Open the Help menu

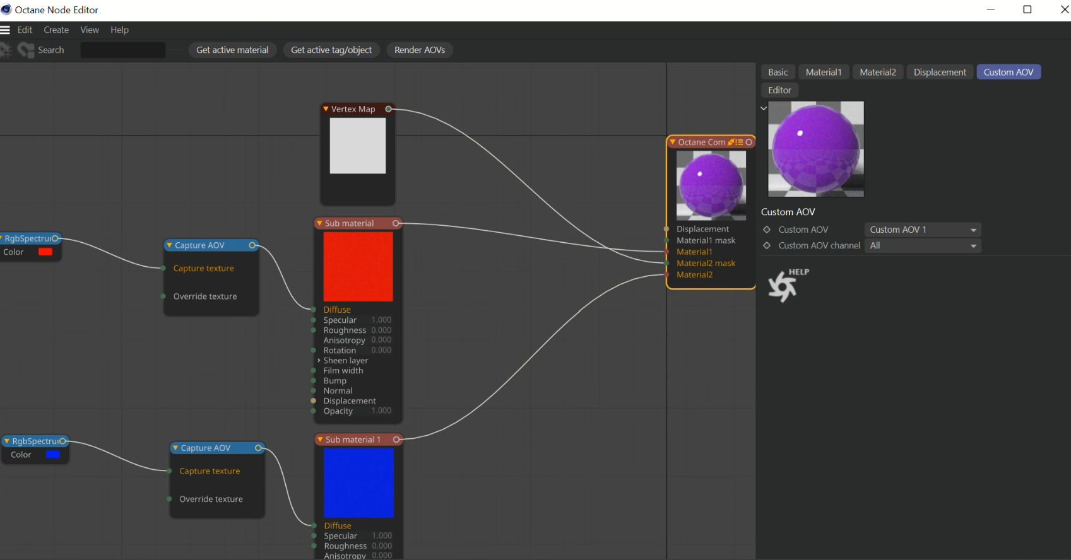point(119,30)
